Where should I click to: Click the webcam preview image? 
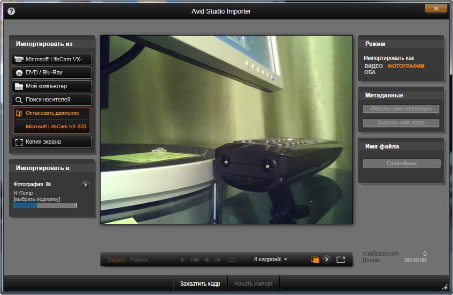coord(226,130)
